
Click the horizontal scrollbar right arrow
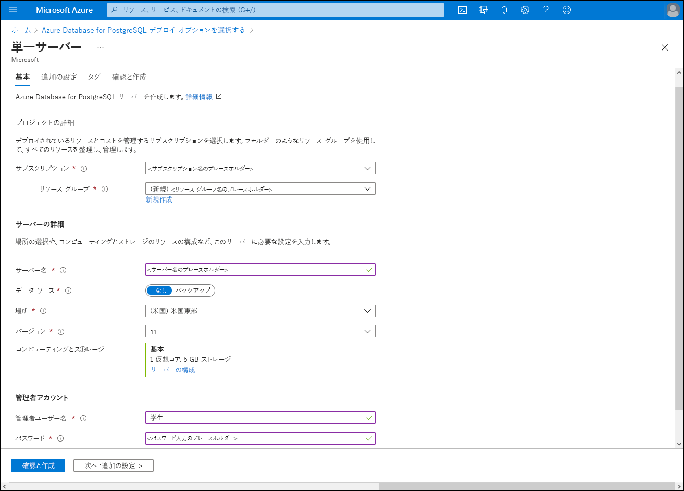pyautogui.click(x=679, y=486)
